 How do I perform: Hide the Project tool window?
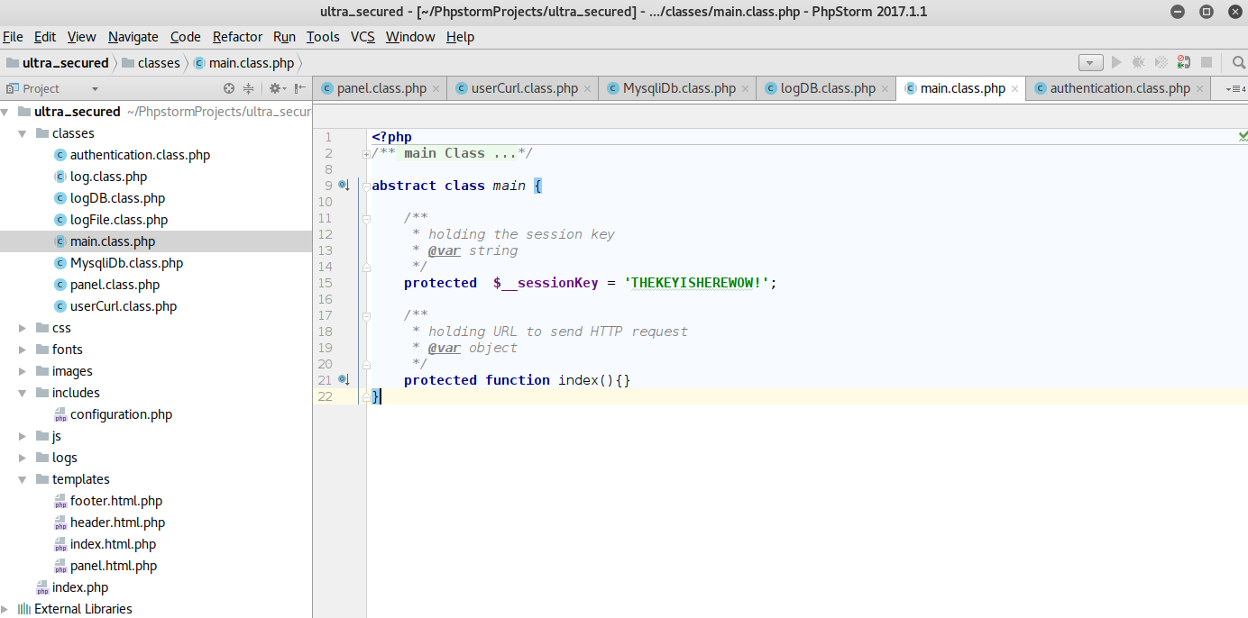(300, 88)
